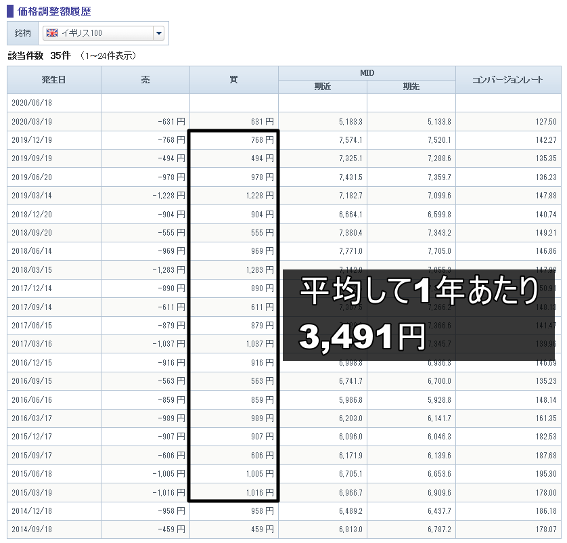
Task: Click 期先 value 5,133.8
Action: 439,122
